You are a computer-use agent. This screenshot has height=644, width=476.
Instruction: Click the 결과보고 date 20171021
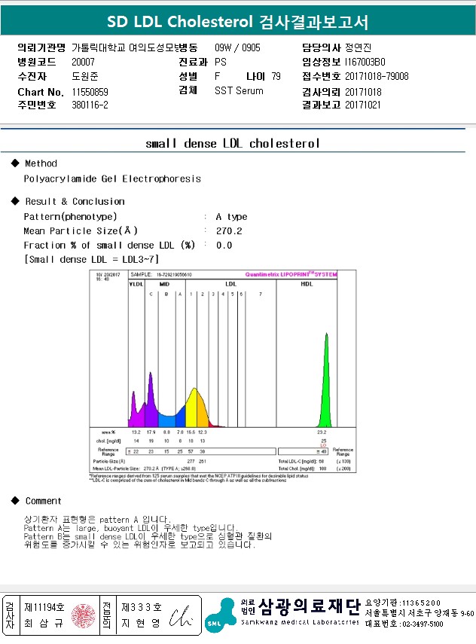click(x=362, y=105)
